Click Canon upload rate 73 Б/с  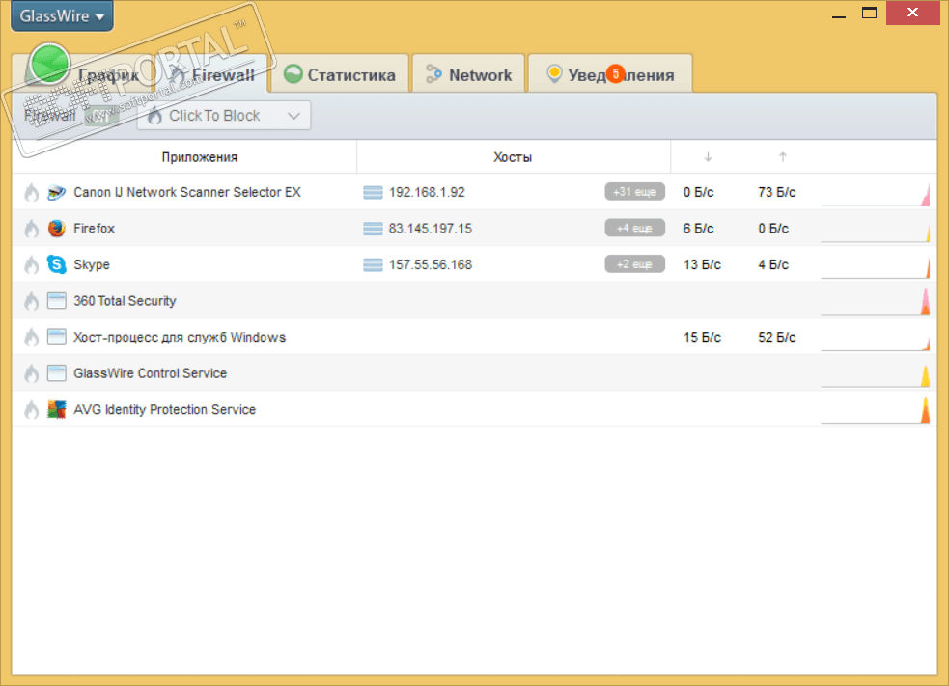tap(777, 192)
